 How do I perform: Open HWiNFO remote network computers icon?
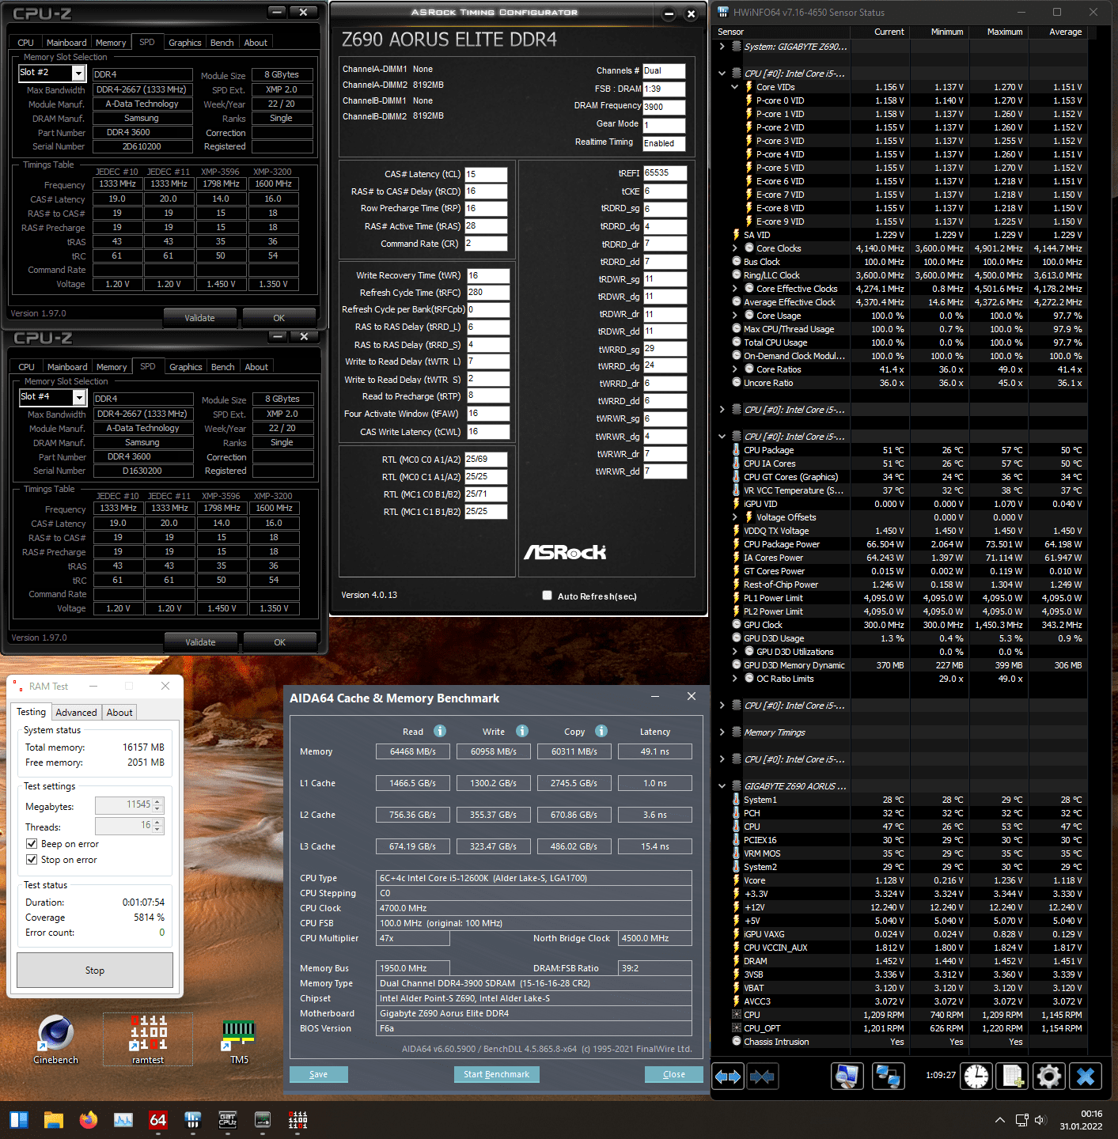[888, 1077]
